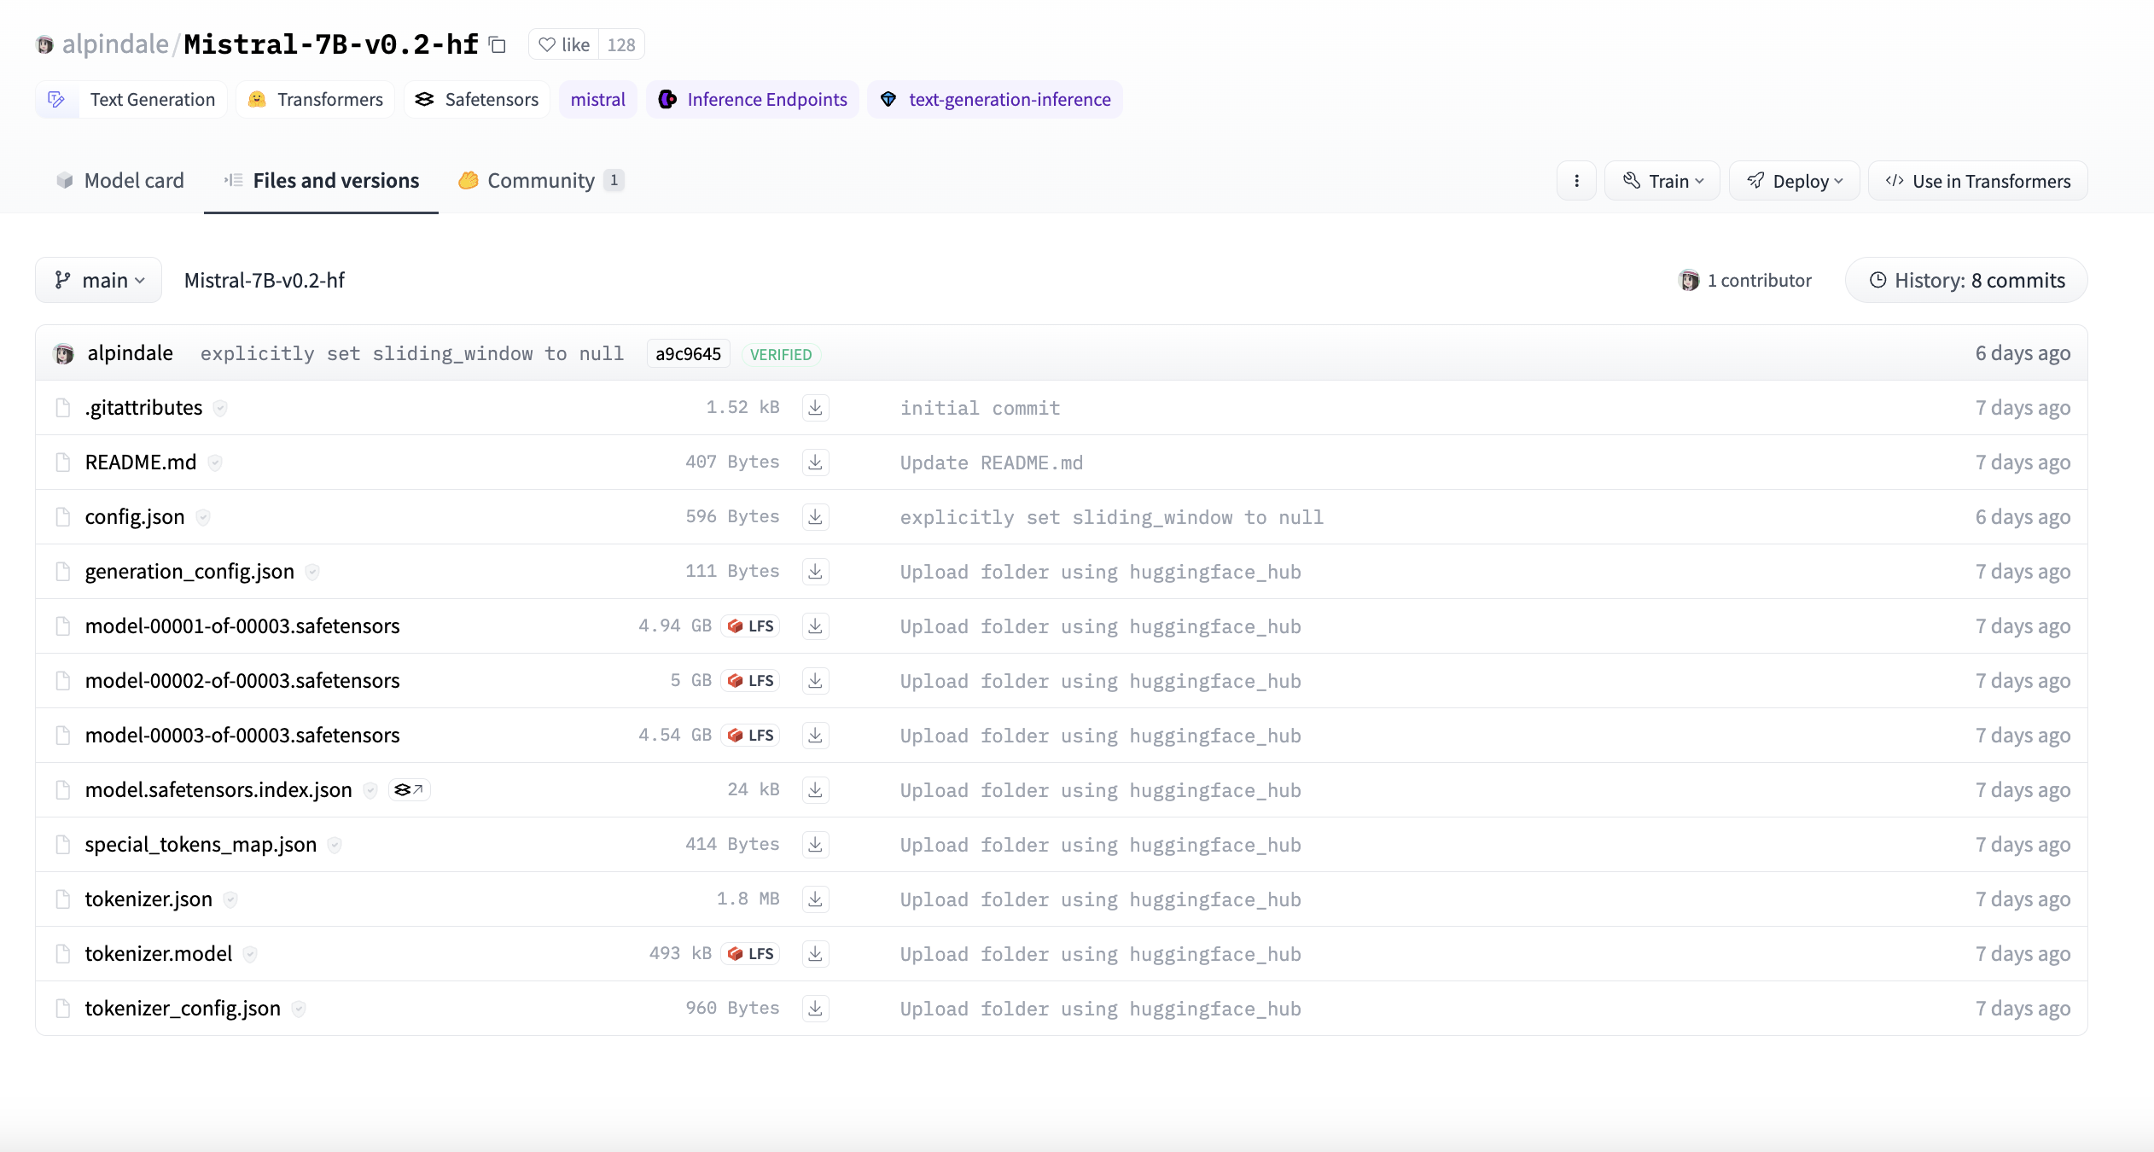The width and height of the screenshot is (2154, 1152).
Task: Click the three-dot overflow menu icon
Action: (x=1575, y=180)
